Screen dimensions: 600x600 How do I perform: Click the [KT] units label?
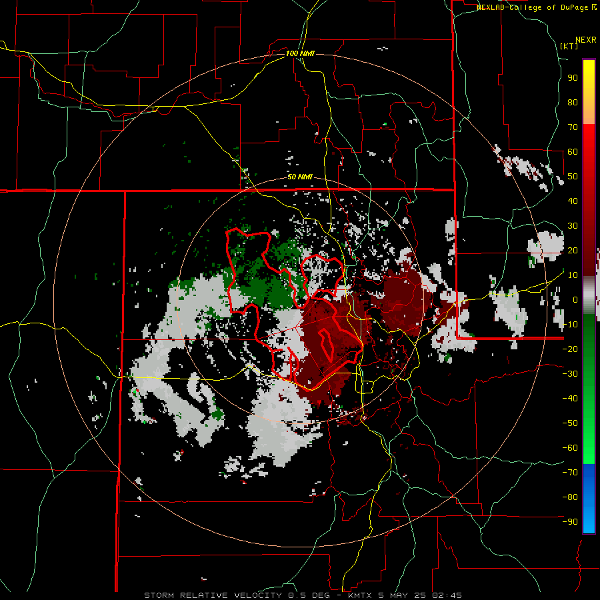coord(569,46)
